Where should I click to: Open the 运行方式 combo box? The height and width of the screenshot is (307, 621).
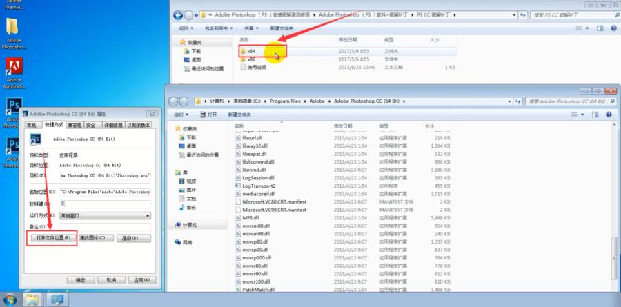(104, 215)
